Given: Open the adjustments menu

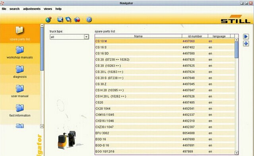Looking at the screenshot, I should click(32, 9).
